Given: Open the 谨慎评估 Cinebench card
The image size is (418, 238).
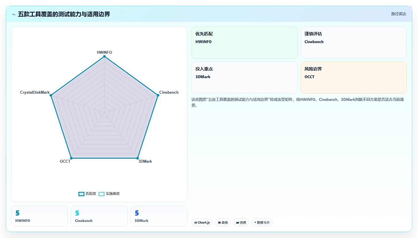Looking at the screenshot, I should point(354,43).
